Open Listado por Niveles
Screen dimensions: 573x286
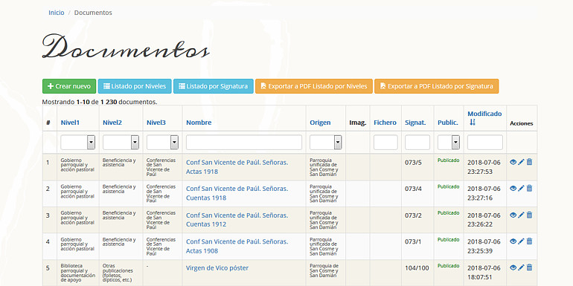(x=135, y=86)
